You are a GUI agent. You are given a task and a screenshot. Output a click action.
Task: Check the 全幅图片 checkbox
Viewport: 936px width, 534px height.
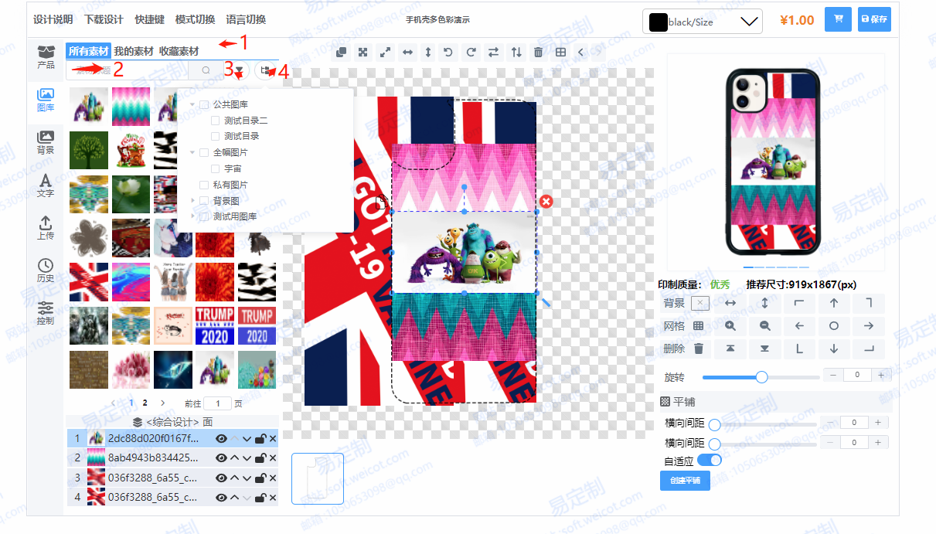click(x=204, y=153)
